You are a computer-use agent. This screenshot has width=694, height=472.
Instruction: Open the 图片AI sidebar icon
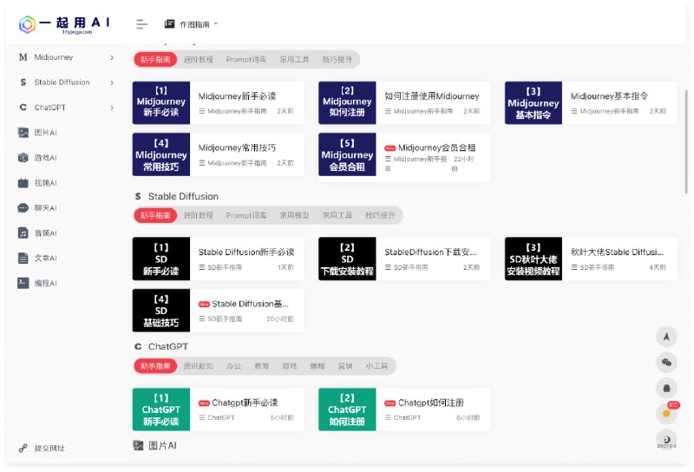[23, 133]
